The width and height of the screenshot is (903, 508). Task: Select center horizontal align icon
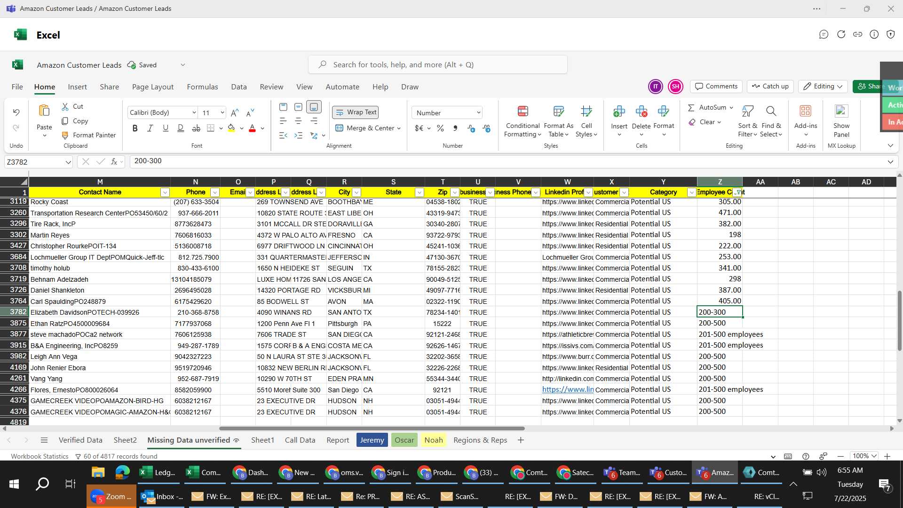pyautogui.click(x=298, y=121)
